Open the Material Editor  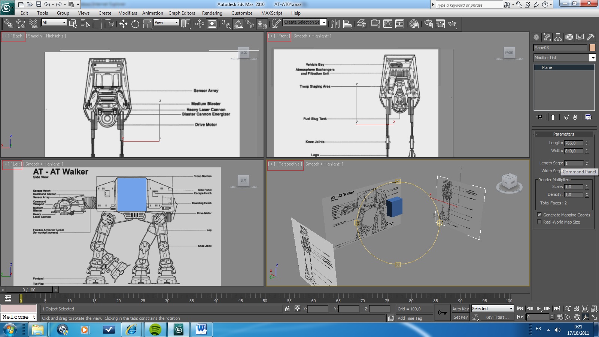[414, 24]
